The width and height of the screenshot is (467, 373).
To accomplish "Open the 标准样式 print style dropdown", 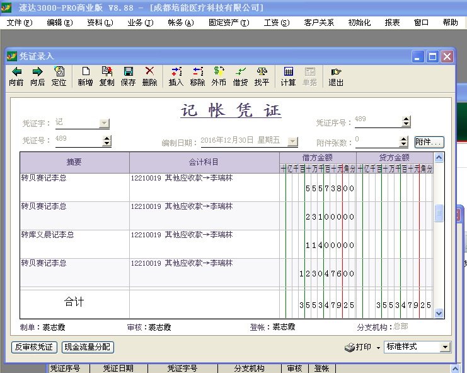I will pyautogui.click(x=445, y=347).
